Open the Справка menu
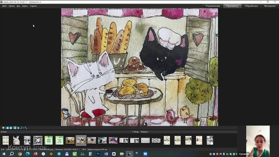The width and height of the screenshot is (279, 157). click(x=33, y=6)
